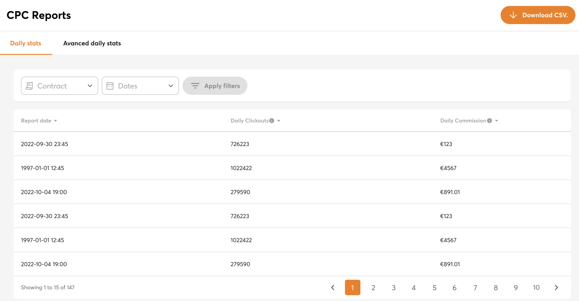Go to page 5 of results

[434, 287]
